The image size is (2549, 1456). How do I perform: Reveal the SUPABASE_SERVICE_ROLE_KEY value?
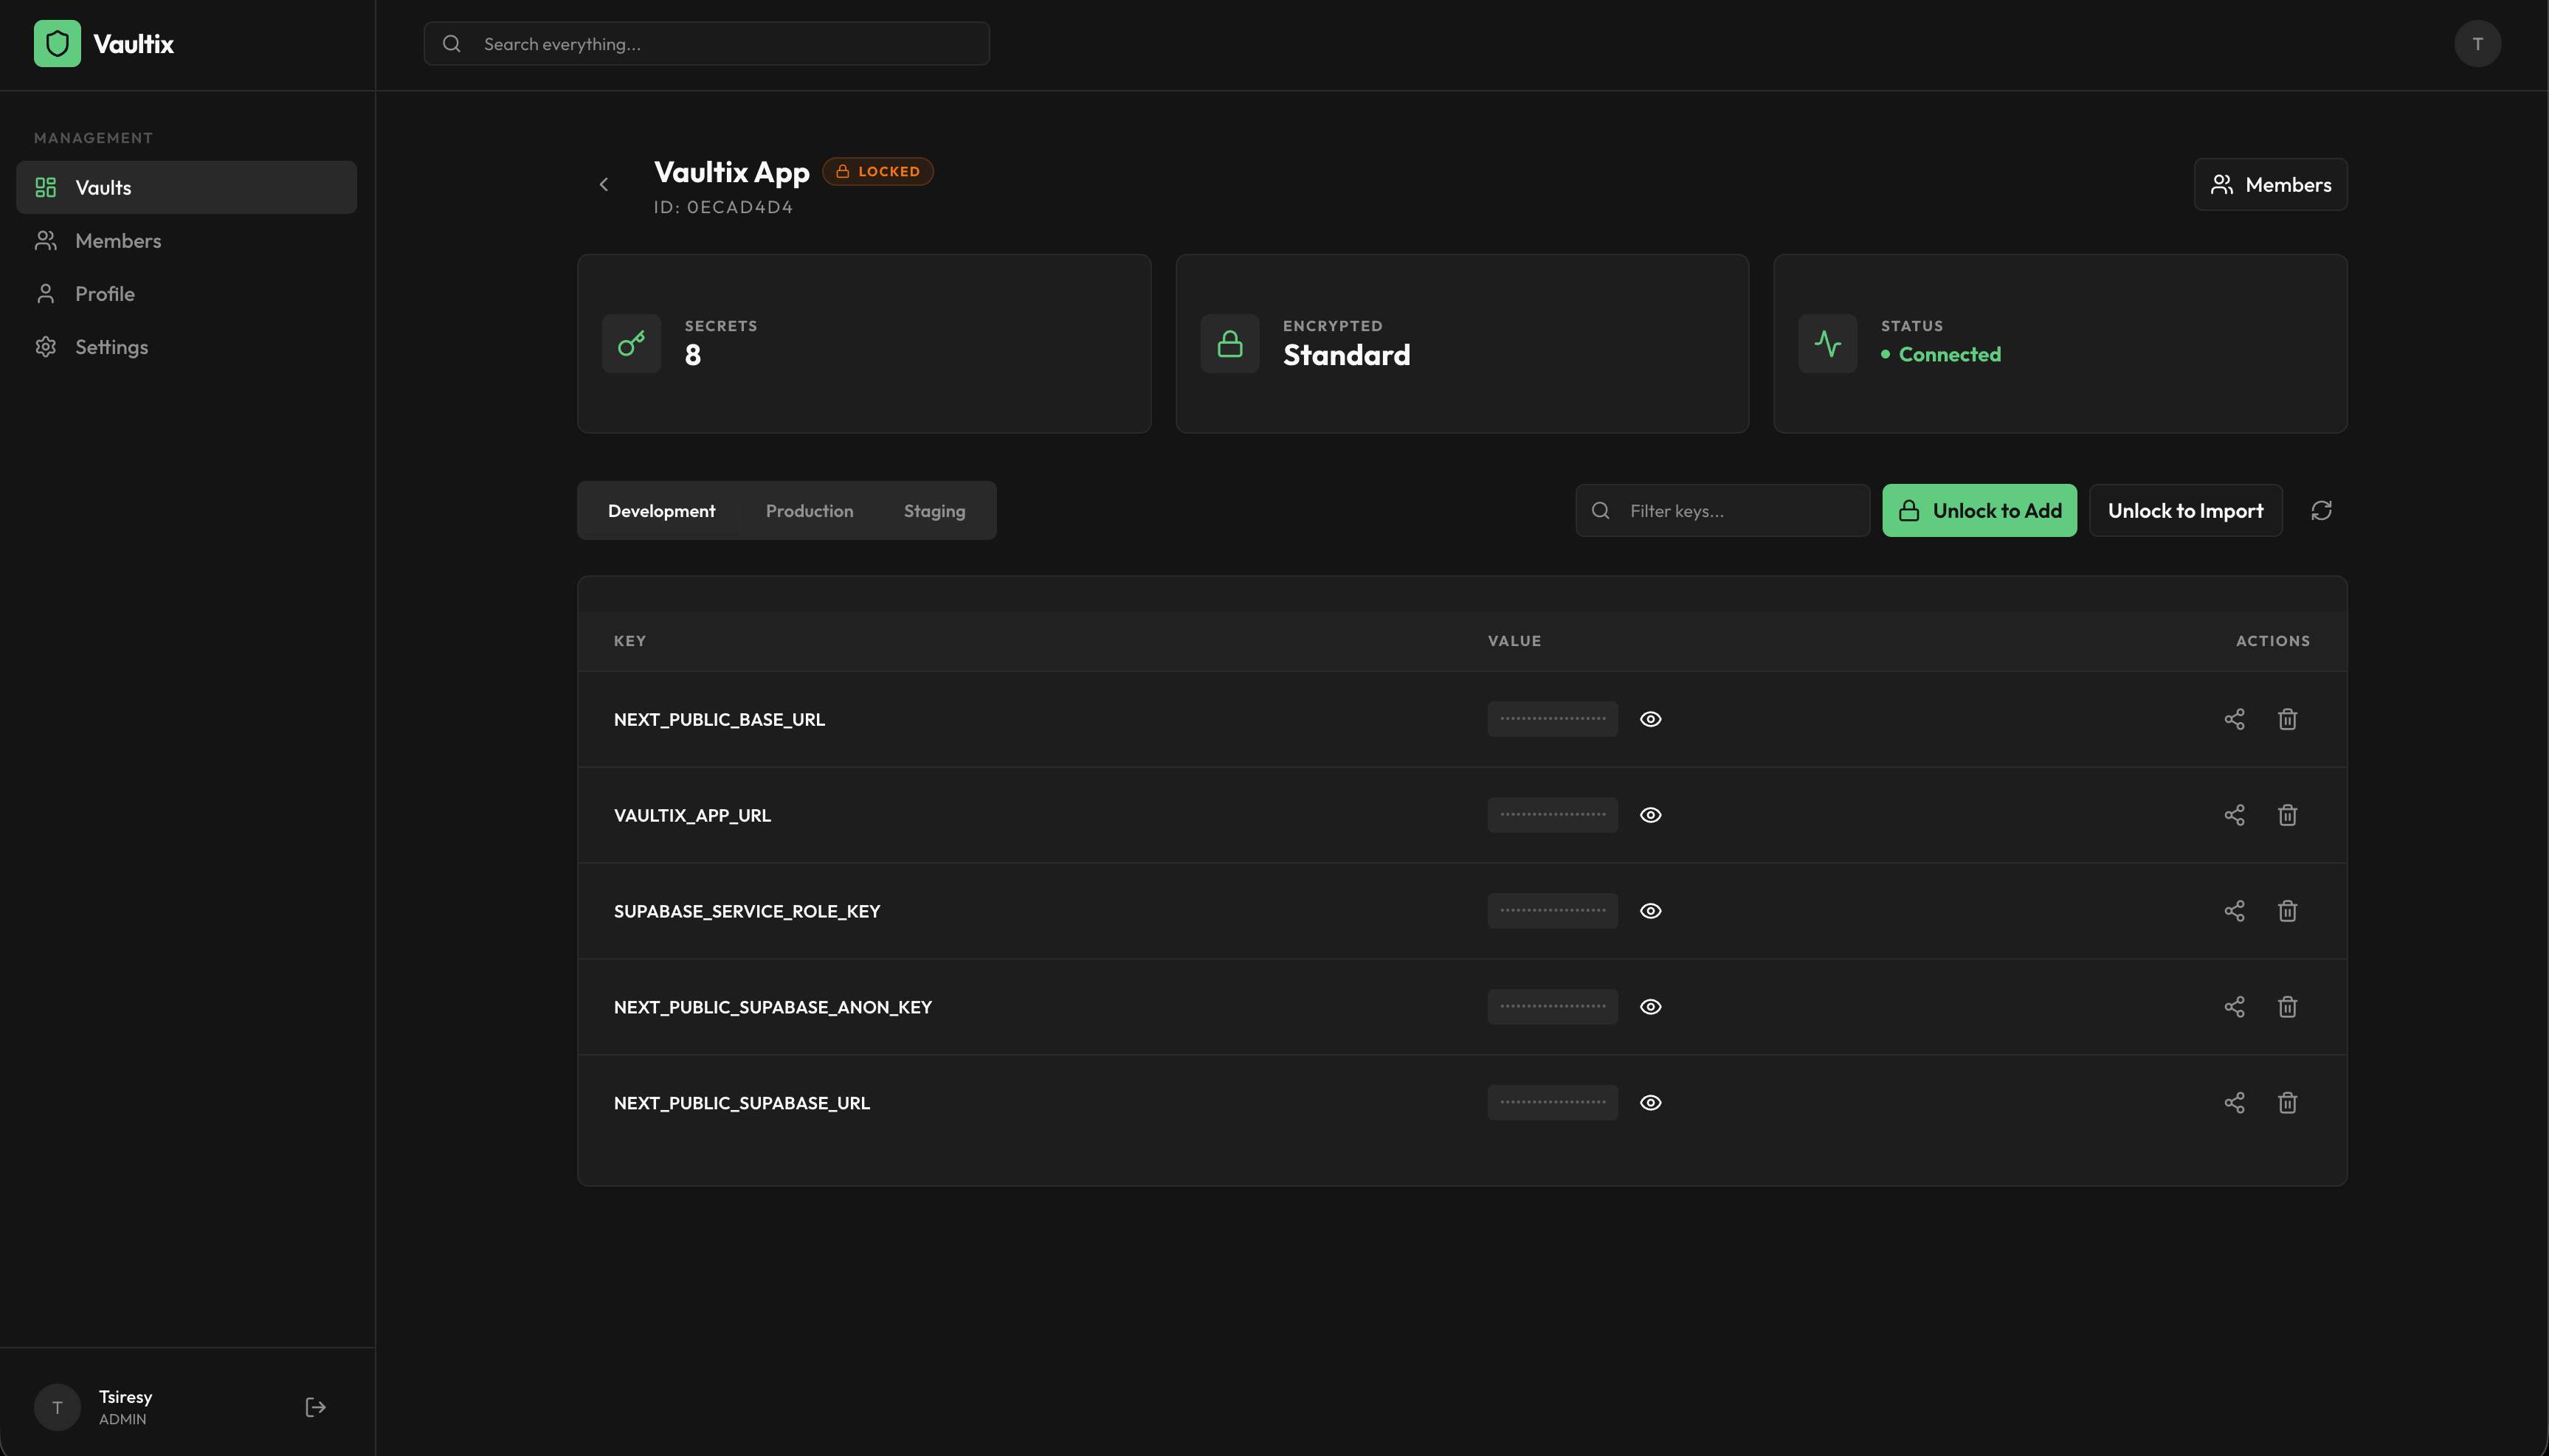(x=1651, y=911)
